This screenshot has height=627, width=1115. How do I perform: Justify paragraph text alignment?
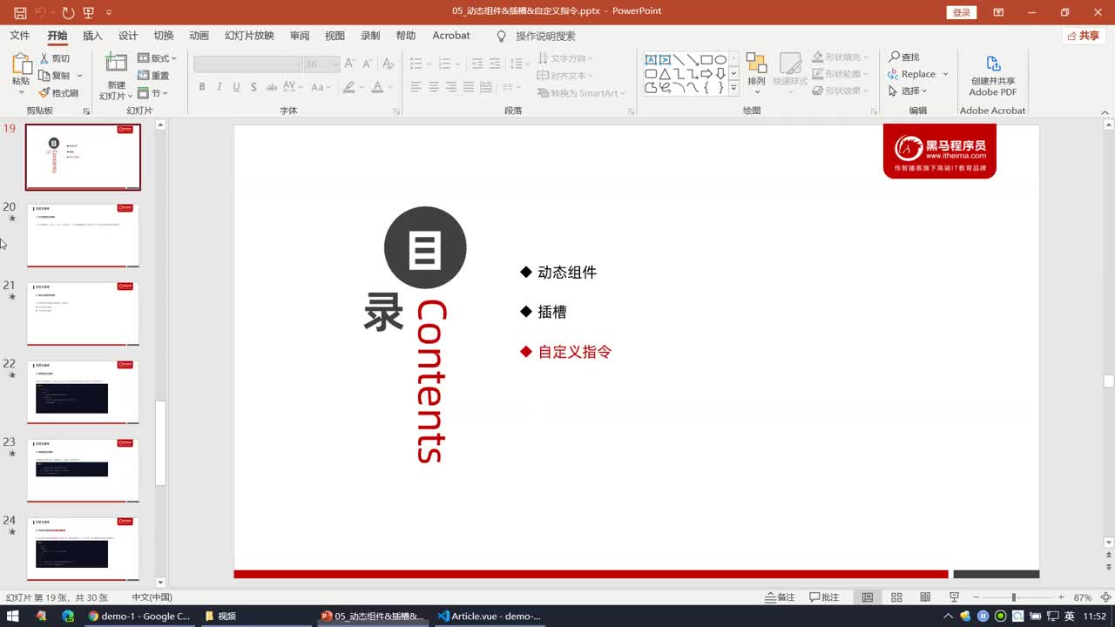point(469,87)
